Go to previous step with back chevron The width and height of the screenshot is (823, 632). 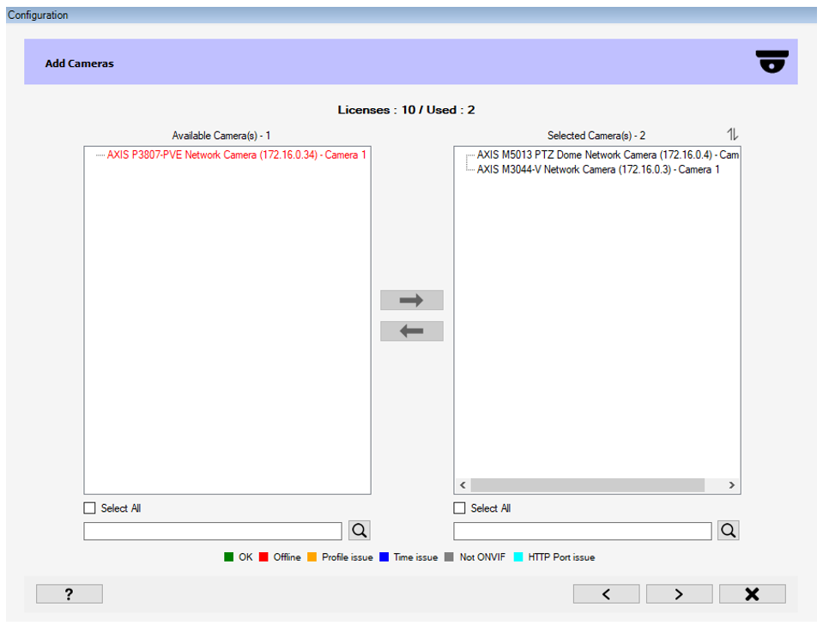606,594
